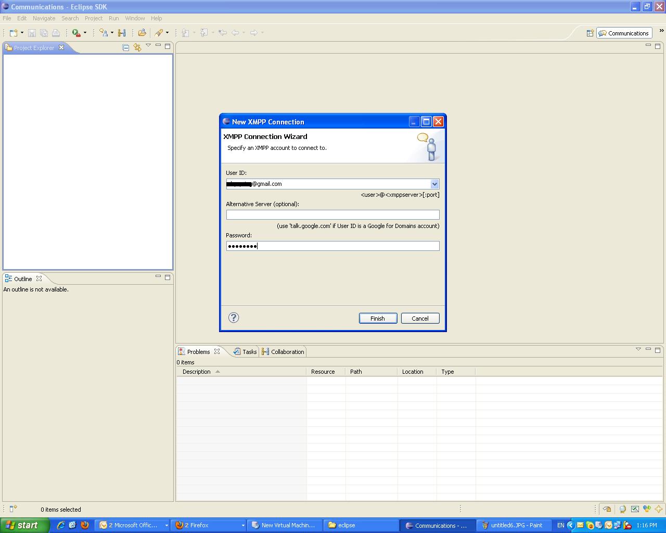Screen dimensions: 666x533
Task: Click the Password input field
Action: [333, 246]
